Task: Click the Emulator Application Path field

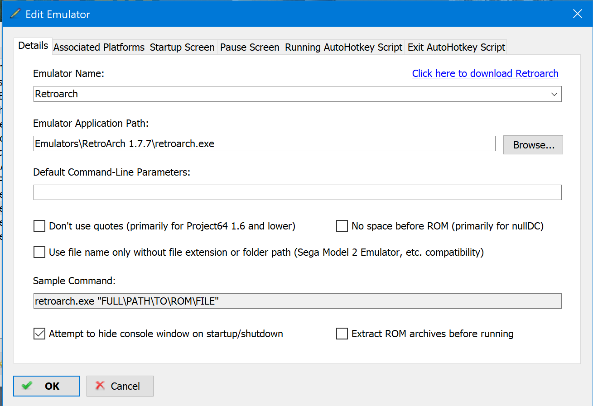Action: [265, 144]
